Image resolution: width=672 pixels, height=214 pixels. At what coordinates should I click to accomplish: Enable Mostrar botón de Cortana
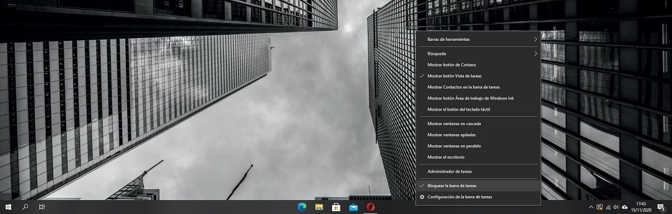click(478, 65)
